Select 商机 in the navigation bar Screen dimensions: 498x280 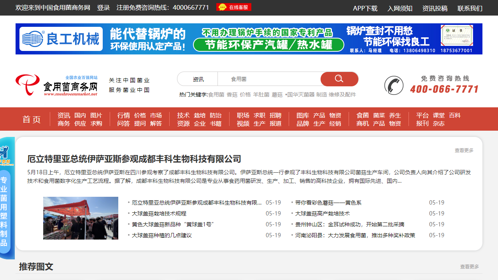pos(363,124)
